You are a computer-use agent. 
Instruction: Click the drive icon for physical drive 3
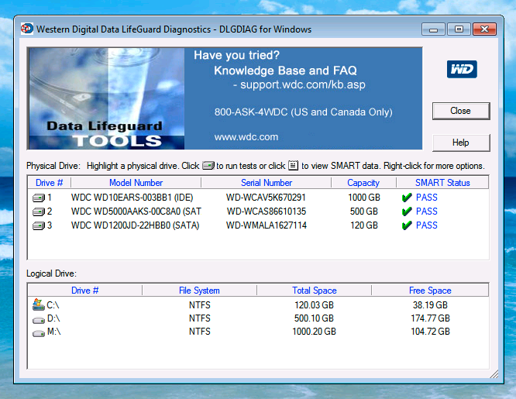(x=39, y=225)
